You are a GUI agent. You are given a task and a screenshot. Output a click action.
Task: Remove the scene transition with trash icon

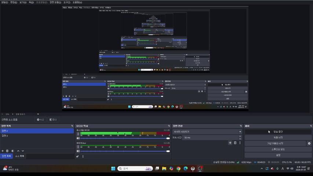(x=235, y=143)
